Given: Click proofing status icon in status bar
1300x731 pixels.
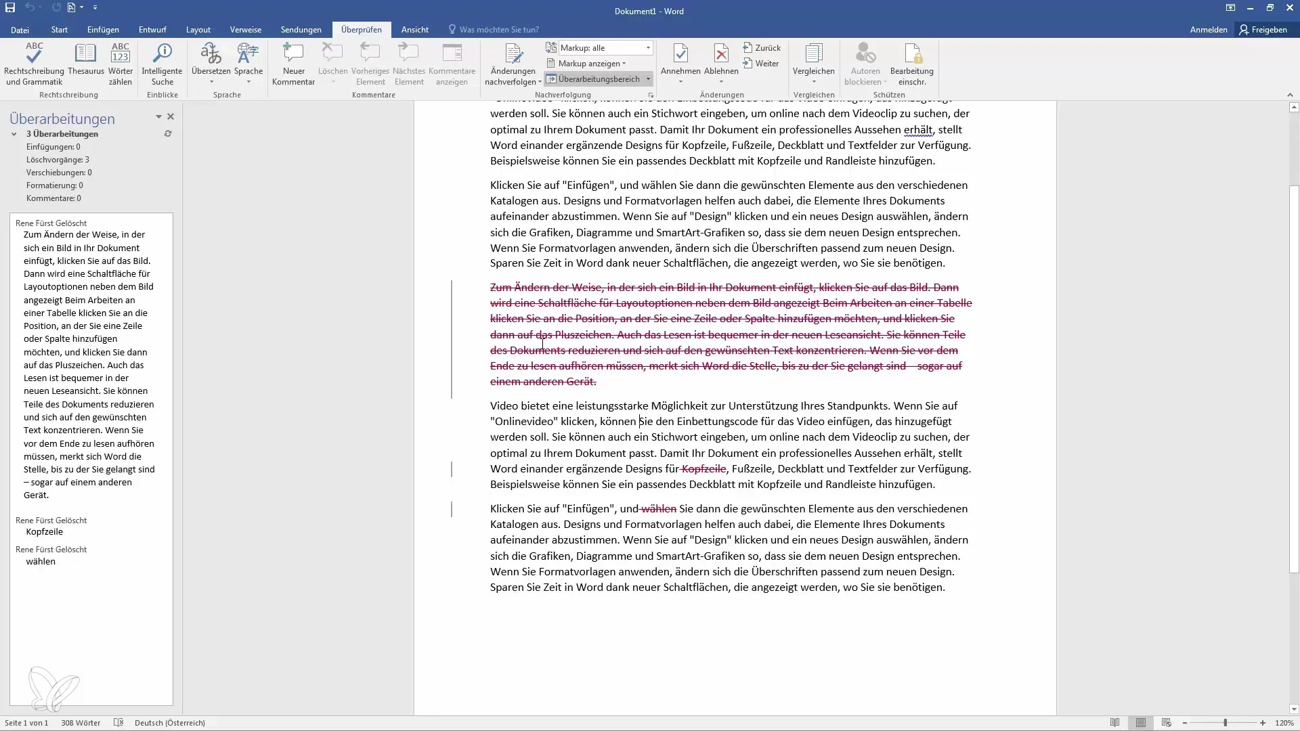Looking at the screenshot, I should [x=118, y=723].
